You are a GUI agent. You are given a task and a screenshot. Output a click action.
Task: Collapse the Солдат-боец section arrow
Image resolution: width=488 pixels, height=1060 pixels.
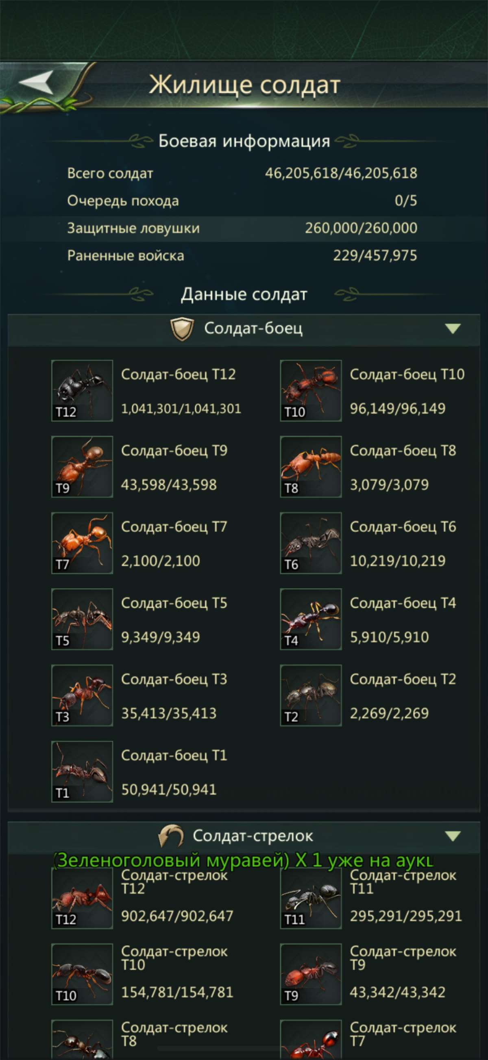(x=453, y=329)
